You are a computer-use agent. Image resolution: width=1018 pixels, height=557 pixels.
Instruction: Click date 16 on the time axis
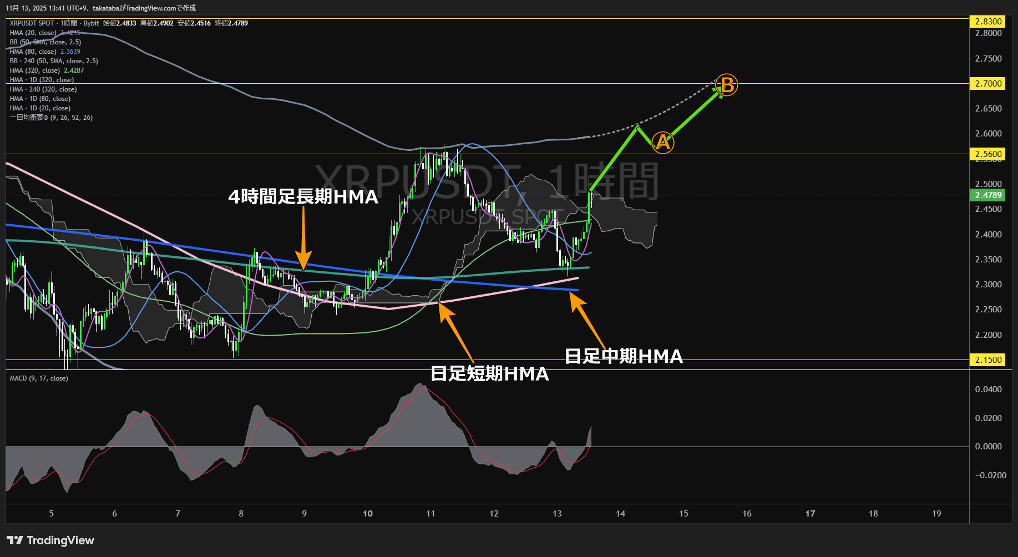pos(747,514)
